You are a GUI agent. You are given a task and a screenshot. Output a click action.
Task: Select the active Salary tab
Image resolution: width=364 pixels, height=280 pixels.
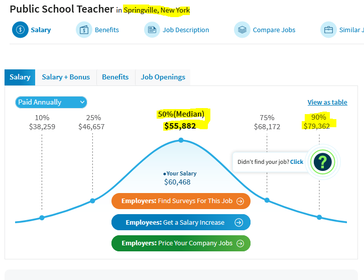point(20,77)
